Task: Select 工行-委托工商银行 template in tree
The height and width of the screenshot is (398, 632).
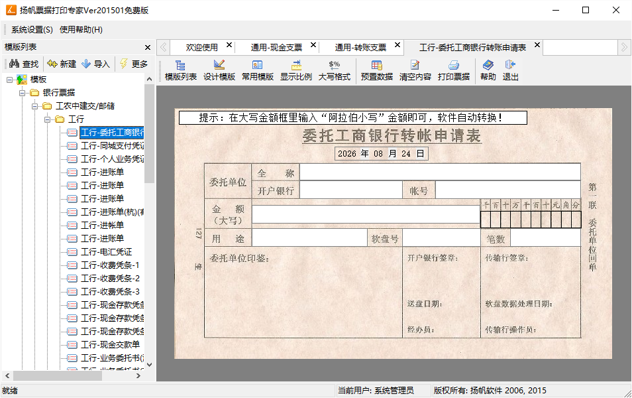Action: coord(112,133)
